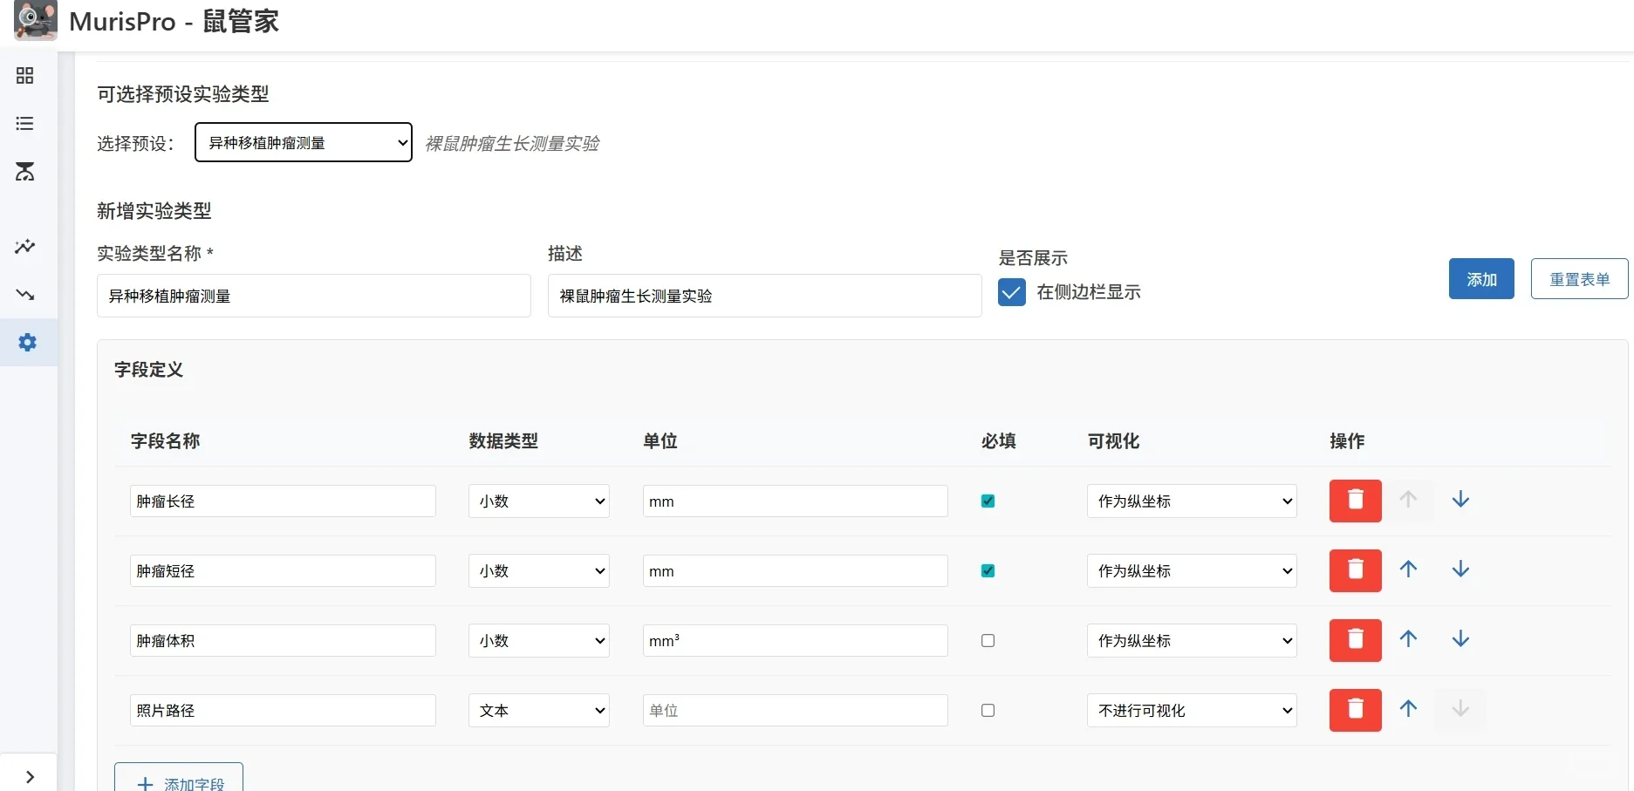Click the 实验类型名称 input field
The height and width of the screenshot is (791, 1634).
[314, 296]
